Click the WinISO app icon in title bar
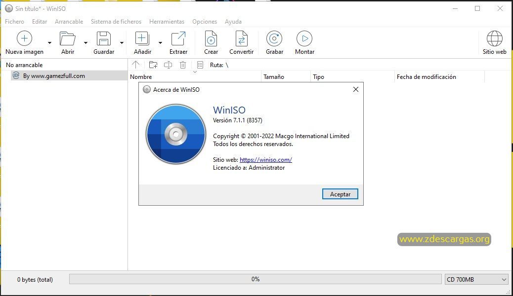This screenshot has width=513, height=296. [9, 8]
